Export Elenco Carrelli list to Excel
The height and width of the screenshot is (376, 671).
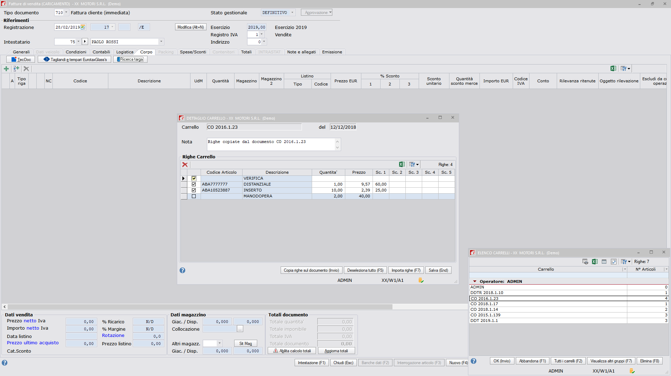coord(594,262)
